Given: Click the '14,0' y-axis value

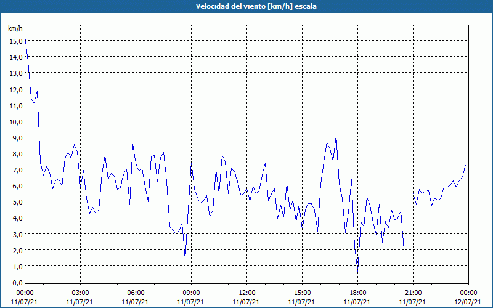Looking at the screenshot, I should pos(16,57).
